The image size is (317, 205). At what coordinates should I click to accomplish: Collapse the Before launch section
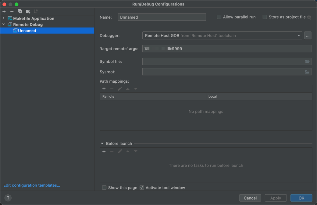pos(102,143)
